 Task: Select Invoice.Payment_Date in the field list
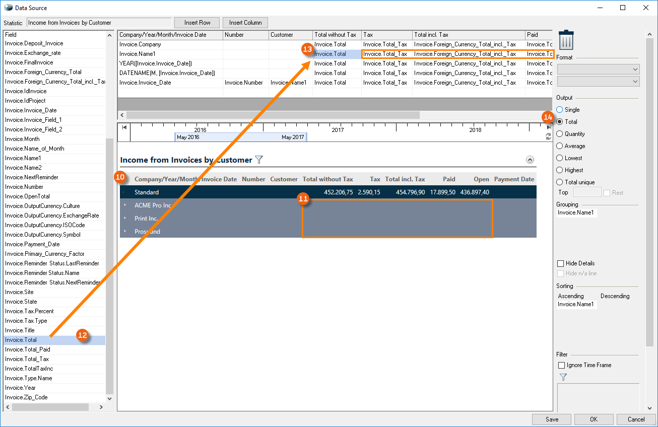[32, 244]
